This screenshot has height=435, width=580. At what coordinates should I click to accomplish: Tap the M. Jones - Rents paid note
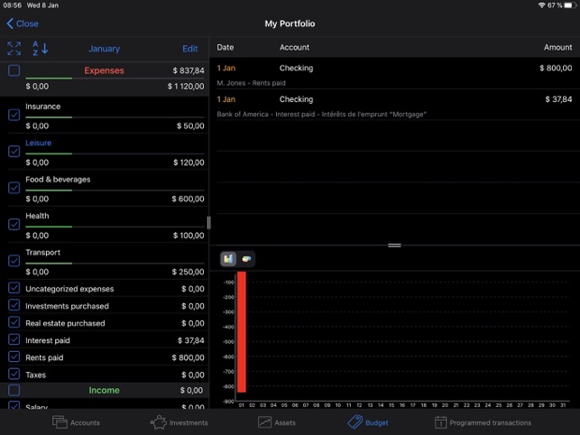[x=251, y=83]
